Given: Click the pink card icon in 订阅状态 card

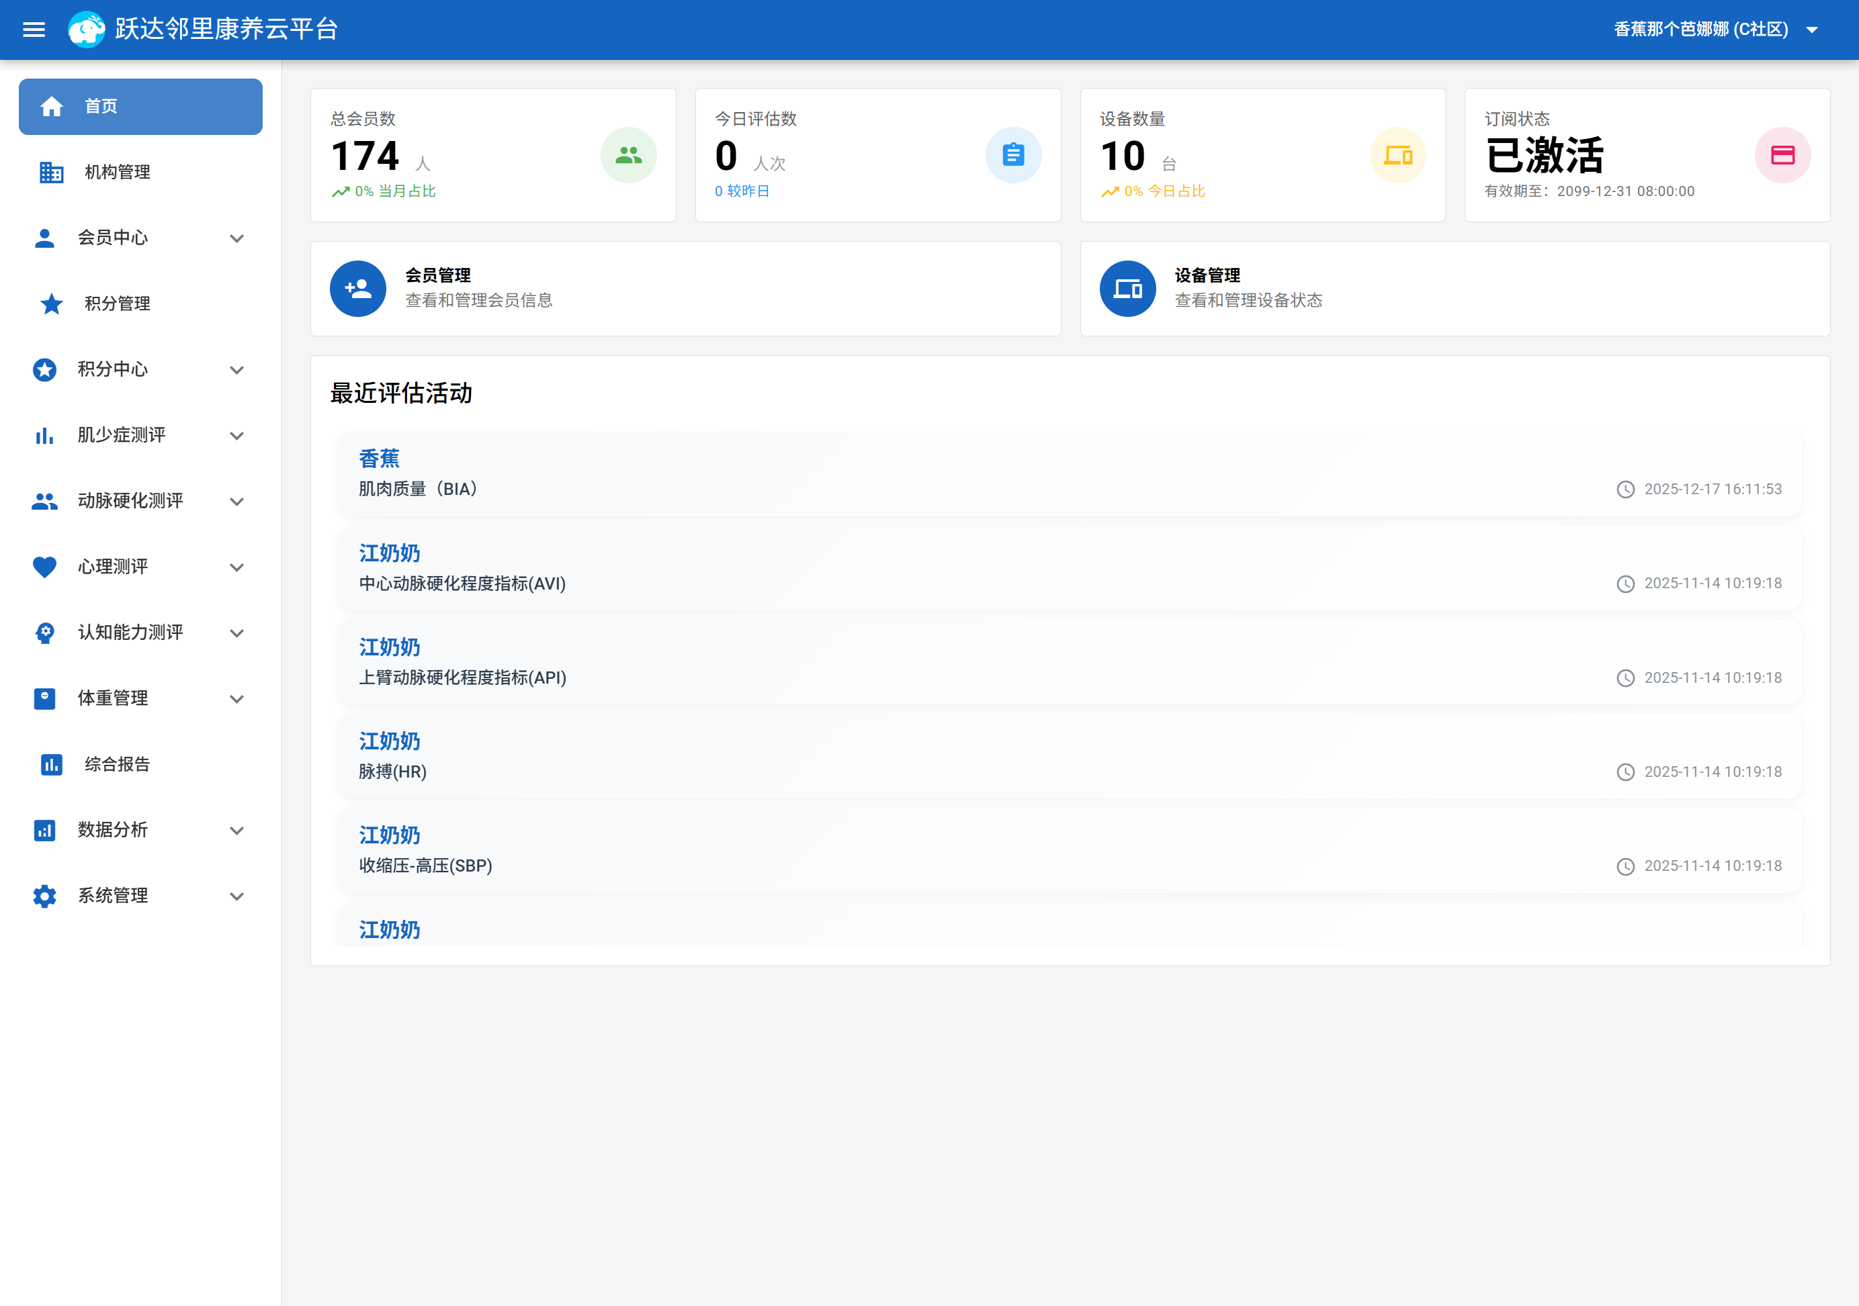Looking at the screenshot, I should (1782, 155).
